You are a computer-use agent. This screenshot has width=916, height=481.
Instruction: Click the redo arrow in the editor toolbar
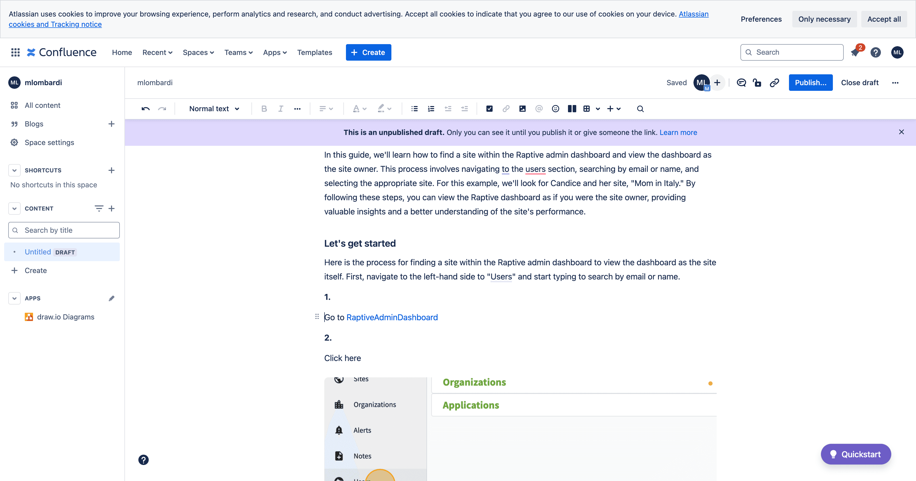(x=162, y=109)
